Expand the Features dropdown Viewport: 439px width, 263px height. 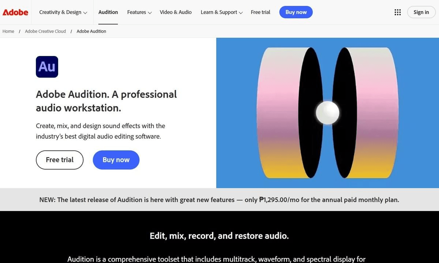click(x=139, y=12)
